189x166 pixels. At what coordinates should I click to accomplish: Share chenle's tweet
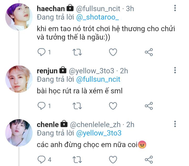pyautogui.click(x=149, y=159)
